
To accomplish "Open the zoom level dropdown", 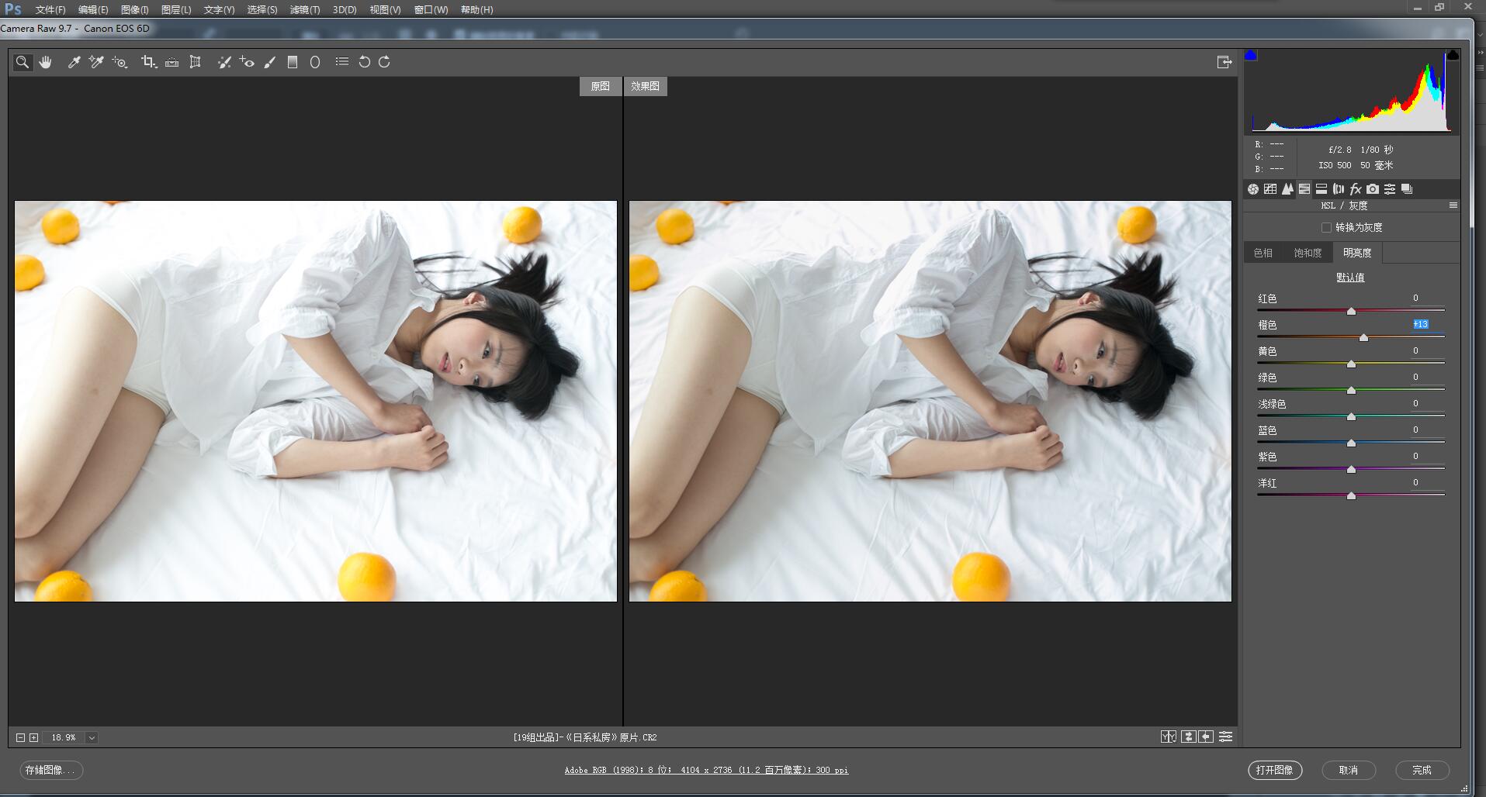I will [92, 737].
